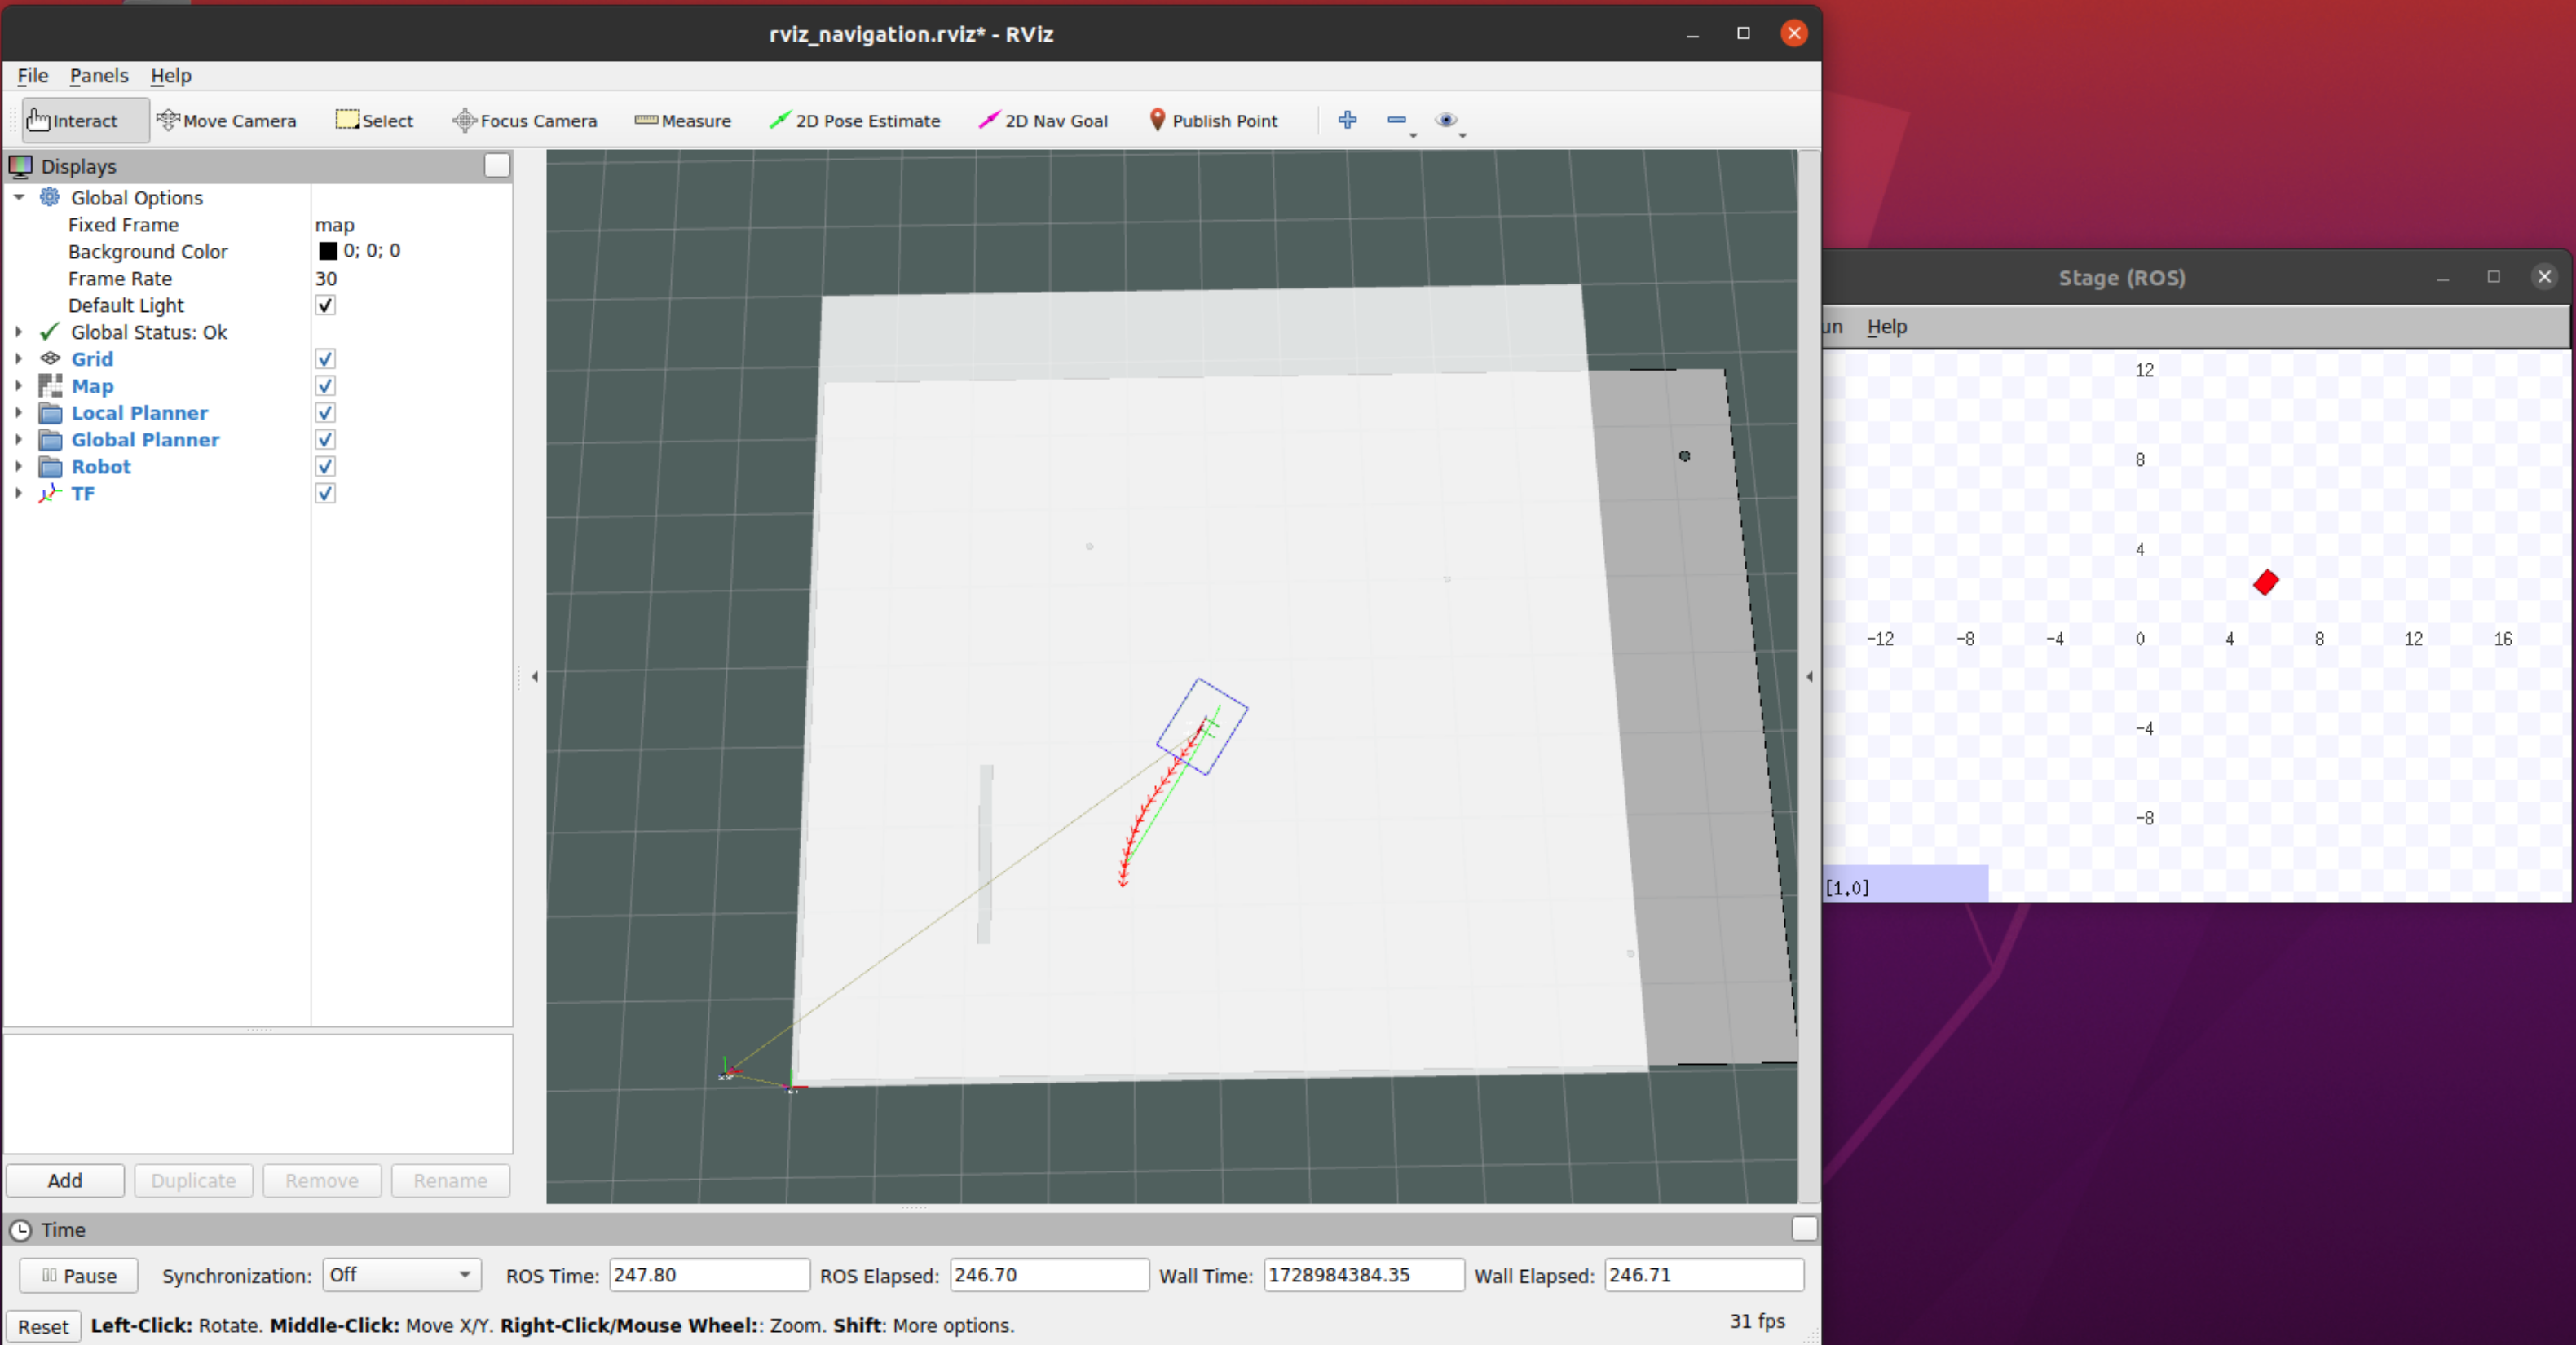Click the Wall Elapsed field
2576x1345 pixels.
1704,1275
